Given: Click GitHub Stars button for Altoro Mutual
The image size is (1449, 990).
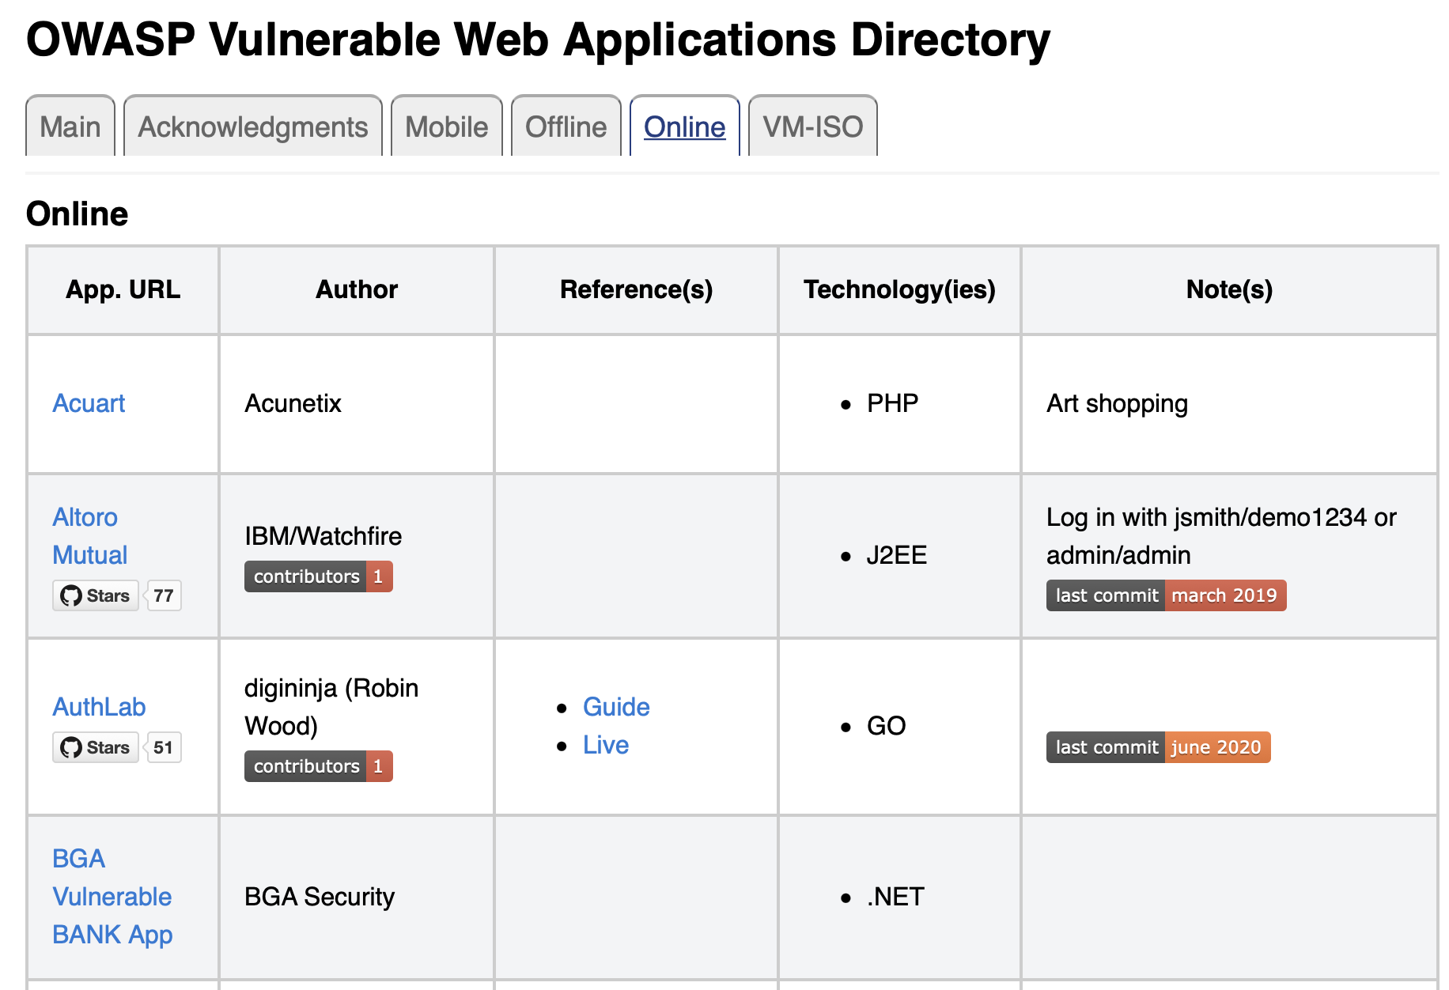Looking at the screenshot, I should point(96,595).
